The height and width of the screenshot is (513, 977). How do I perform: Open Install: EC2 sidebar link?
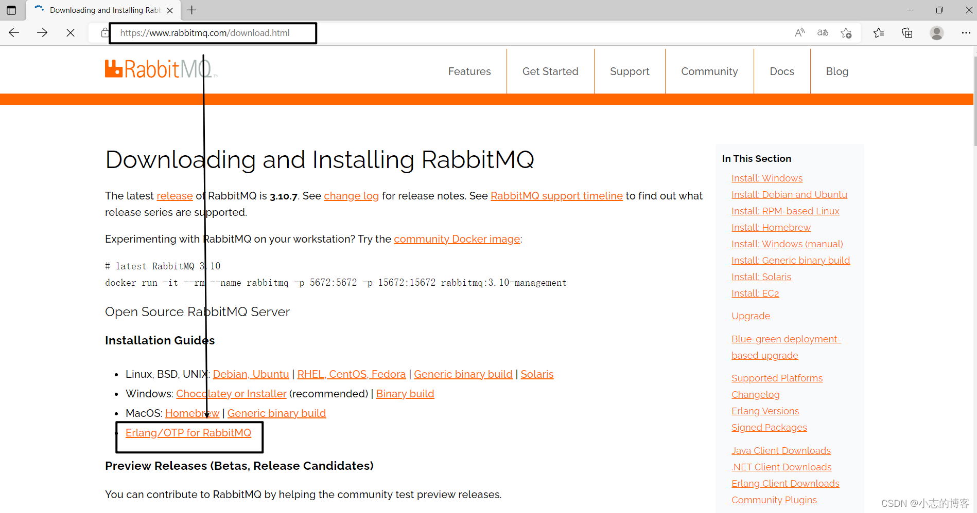tap(755, 294)
